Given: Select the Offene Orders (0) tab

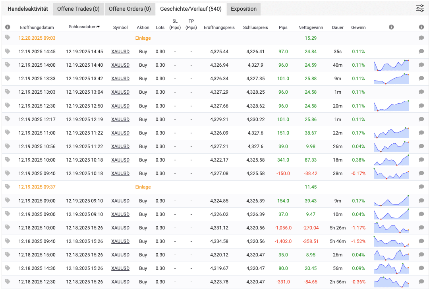Looking at the screenshot, I should click(129, 9).
